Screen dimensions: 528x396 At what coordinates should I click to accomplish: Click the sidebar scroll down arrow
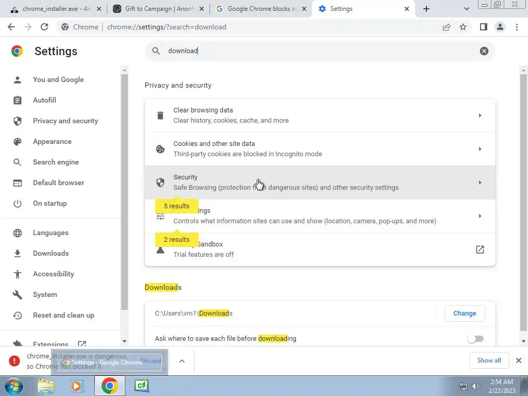[124, 341]
